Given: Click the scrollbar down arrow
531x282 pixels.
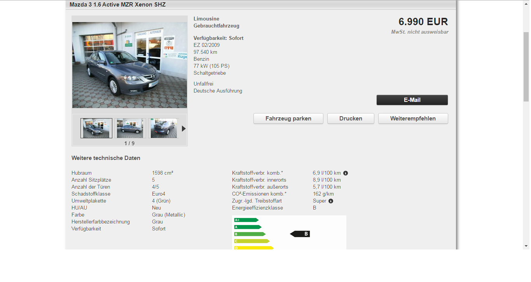Looking at the screenshot, I should coord(526,246).
